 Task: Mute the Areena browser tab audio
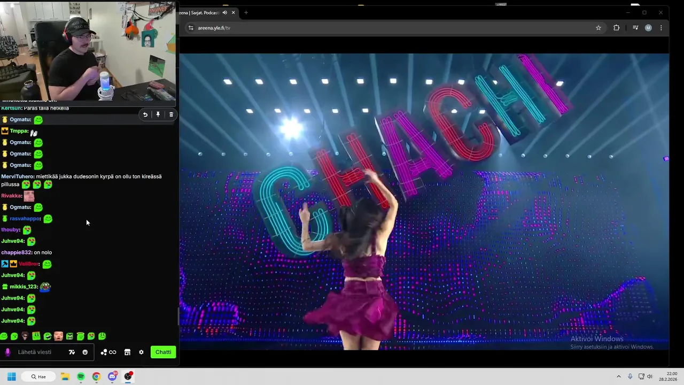(x=225, y=12)
